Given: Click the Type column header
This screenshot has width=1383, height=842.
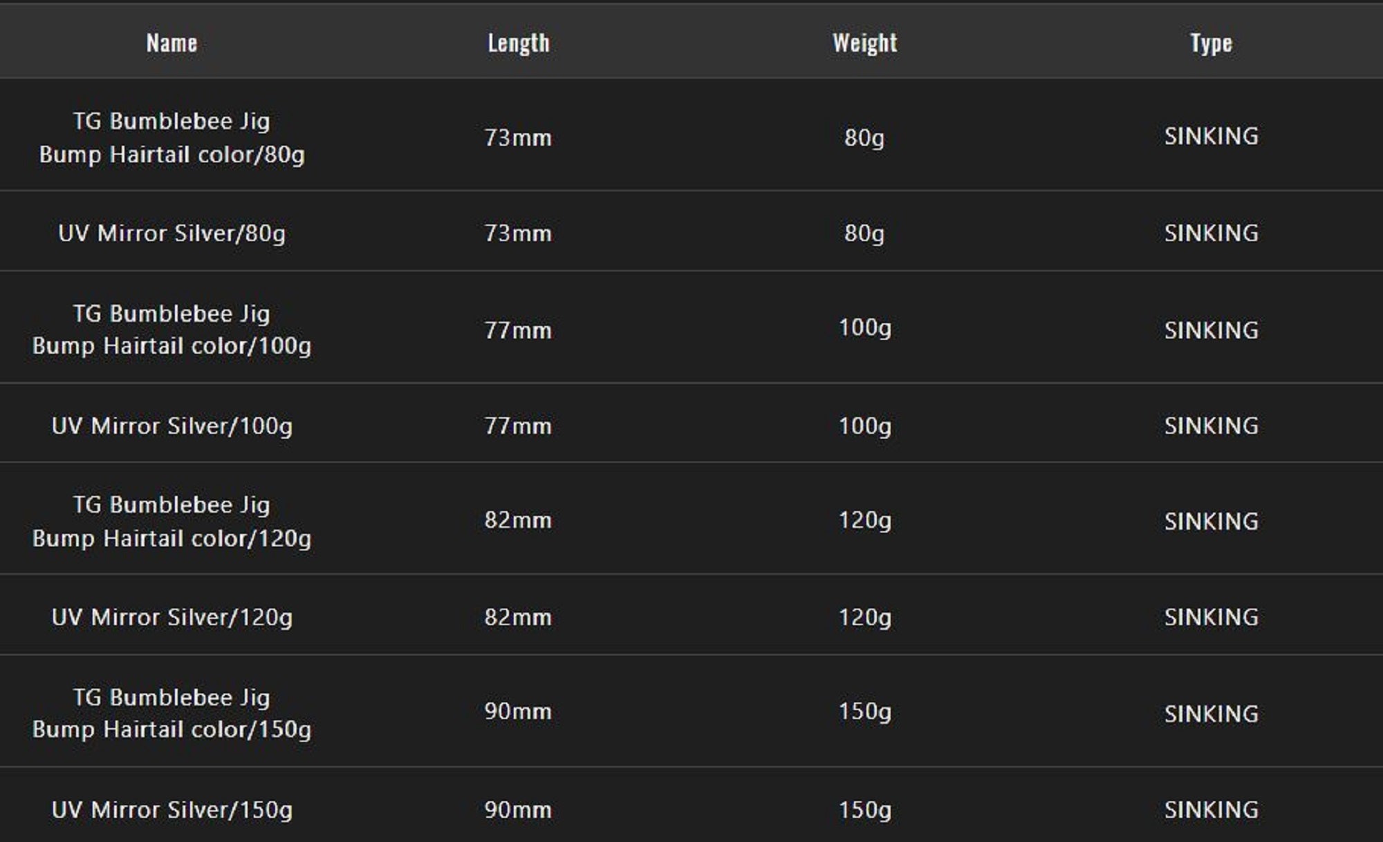Looking at the screenshot, I should pyautogui.click(x=1211, y=43).
